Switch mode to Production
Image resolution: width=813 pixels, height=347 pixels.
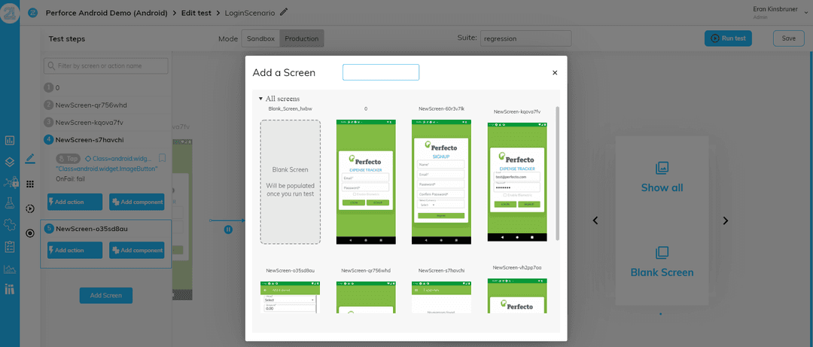click(x=302, y=38)
